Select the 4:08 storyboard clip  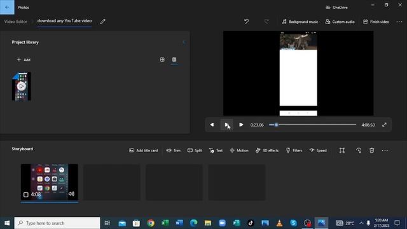pyautogui.click(x=50, y=183)
